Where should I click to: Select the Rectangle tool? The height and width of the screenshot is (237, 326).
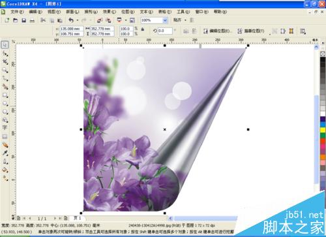pos(5,95)
